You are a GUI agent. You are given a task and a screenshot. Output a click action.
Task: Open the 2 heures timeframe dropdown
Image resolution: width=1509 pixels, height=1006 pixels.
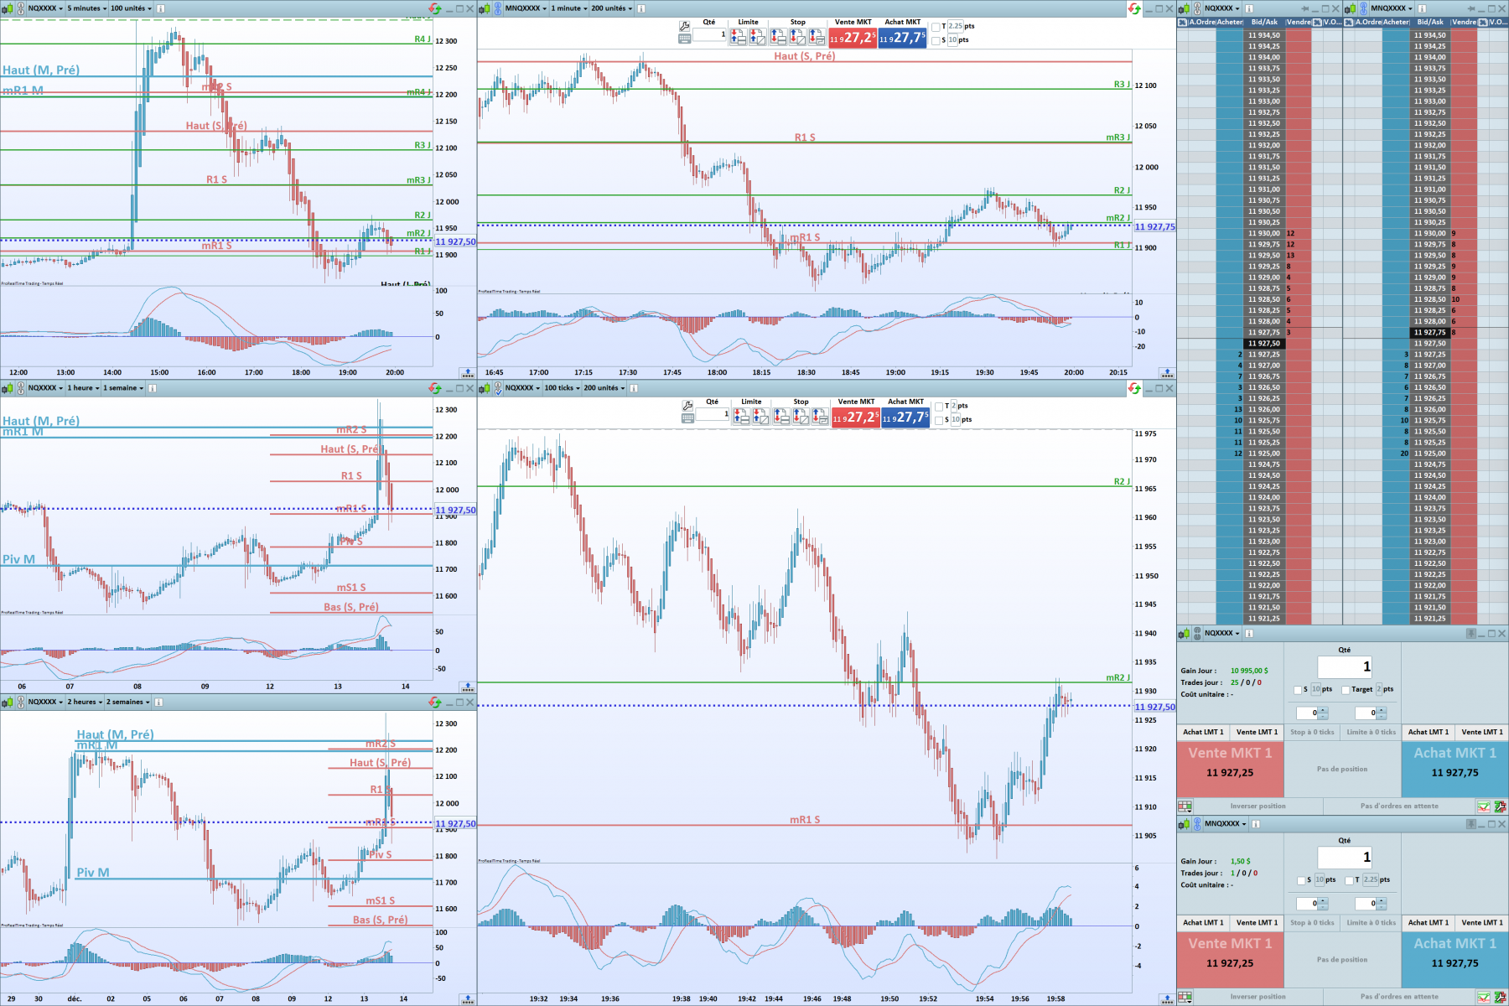click(x=86, y=703)
